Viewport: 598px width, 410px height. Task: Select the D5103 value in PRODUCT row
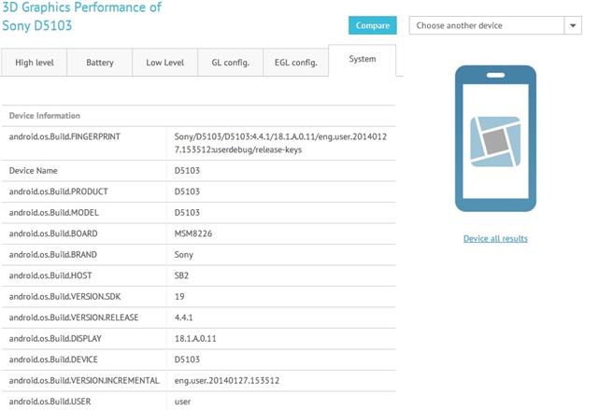(187, 191)
